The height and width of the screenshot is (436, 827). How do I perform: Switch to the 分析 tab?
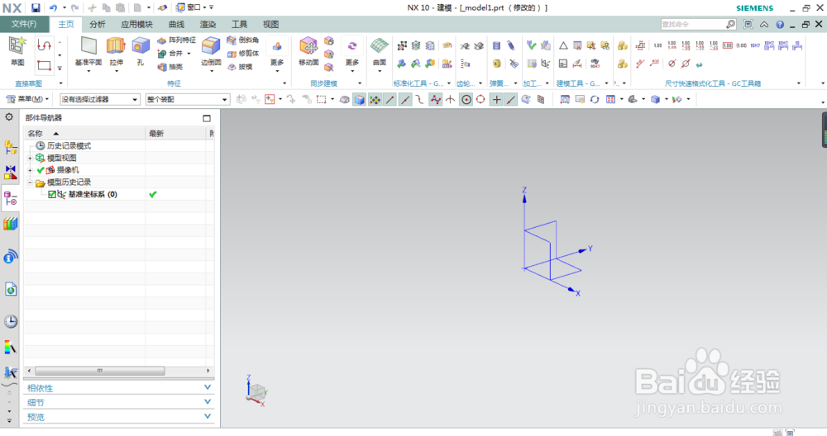coord(98,24)
